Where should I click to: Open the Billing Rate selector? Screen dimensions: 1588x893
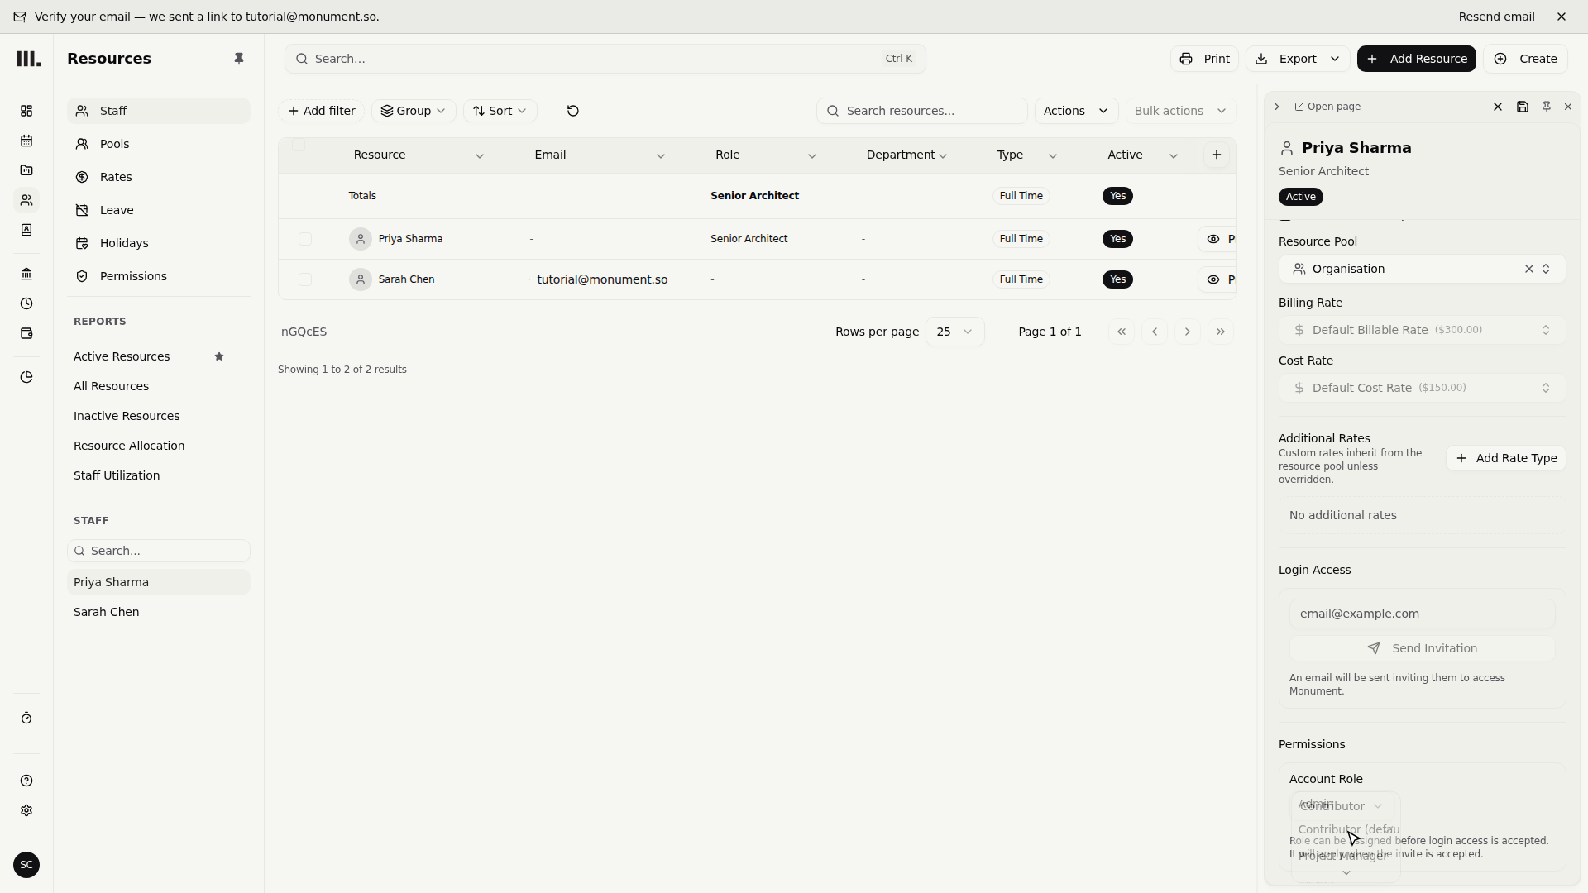tap(1422, 330)
